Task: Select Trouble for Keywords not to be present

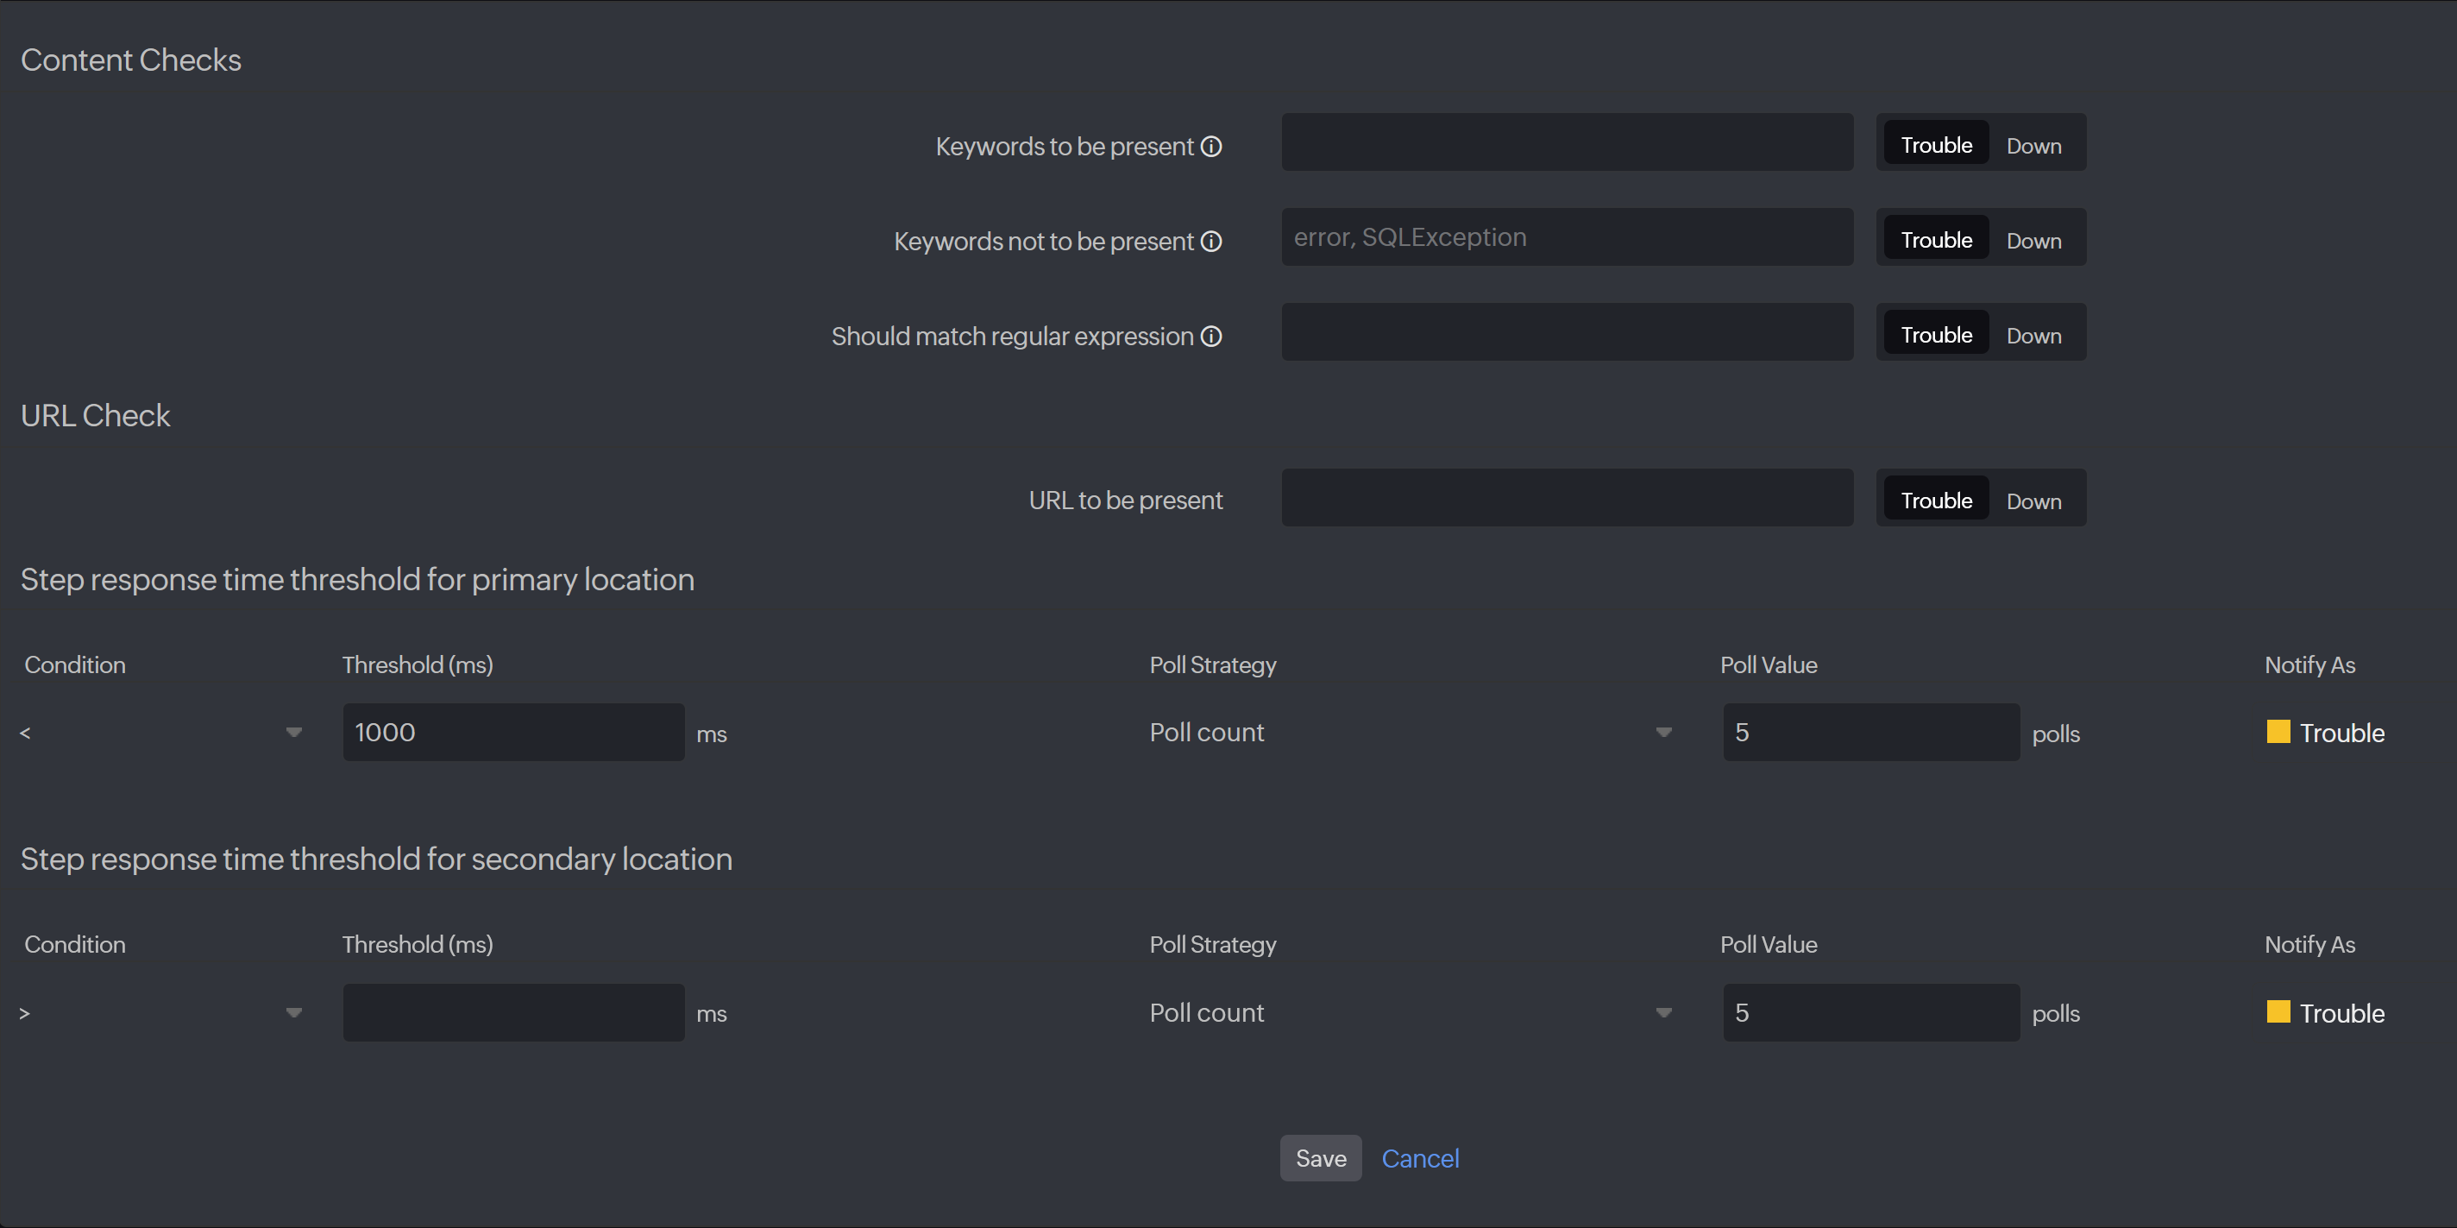Action: click(1935, 241)
